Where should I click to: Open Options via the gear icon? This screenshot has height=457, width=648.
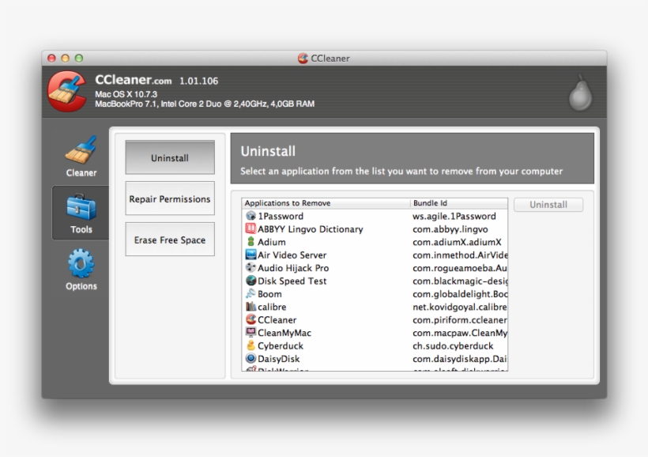click(x=81, y=263)
